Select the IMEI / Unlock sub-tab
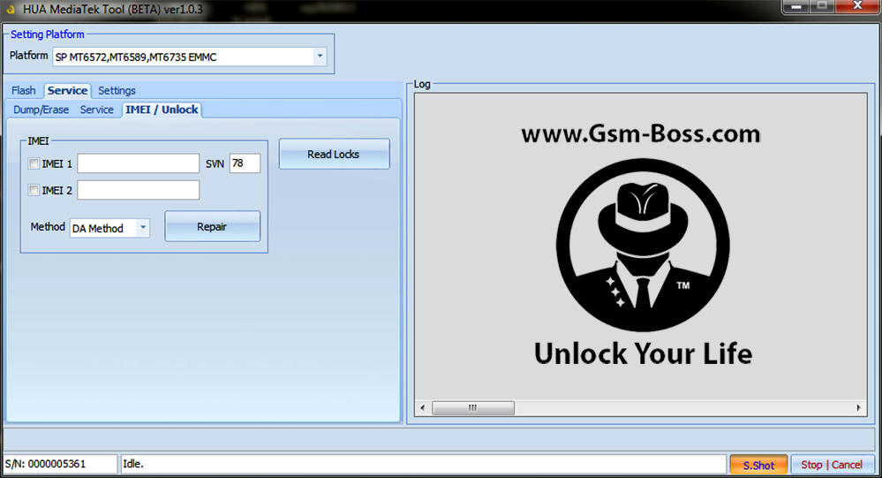The width and height of the screenshot is (882, 478). [x=162, y=110]
